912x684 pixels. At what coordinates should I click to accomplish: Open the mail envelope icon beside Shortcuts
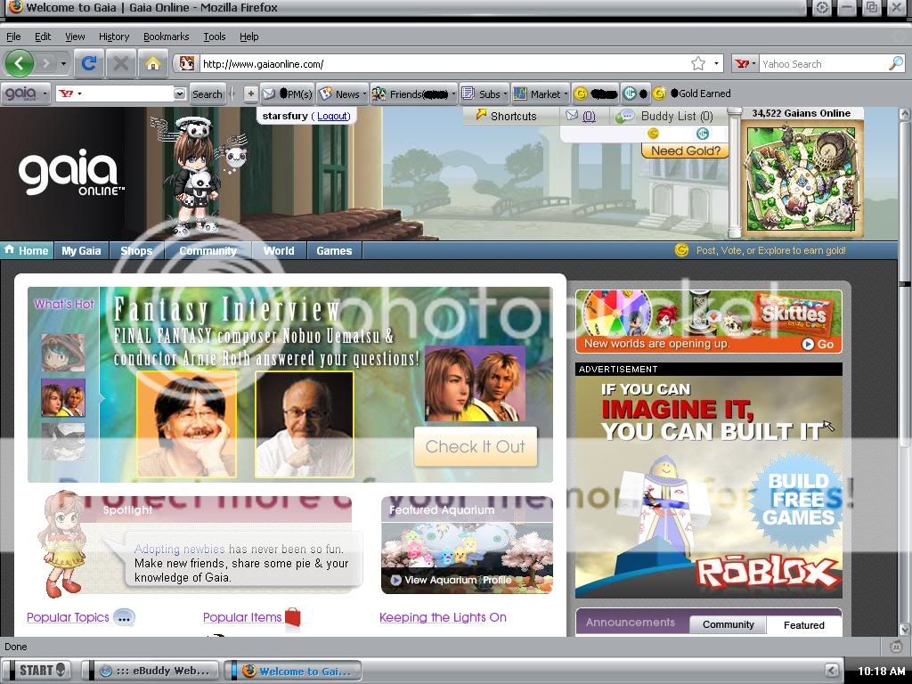[x=572, y=116]
